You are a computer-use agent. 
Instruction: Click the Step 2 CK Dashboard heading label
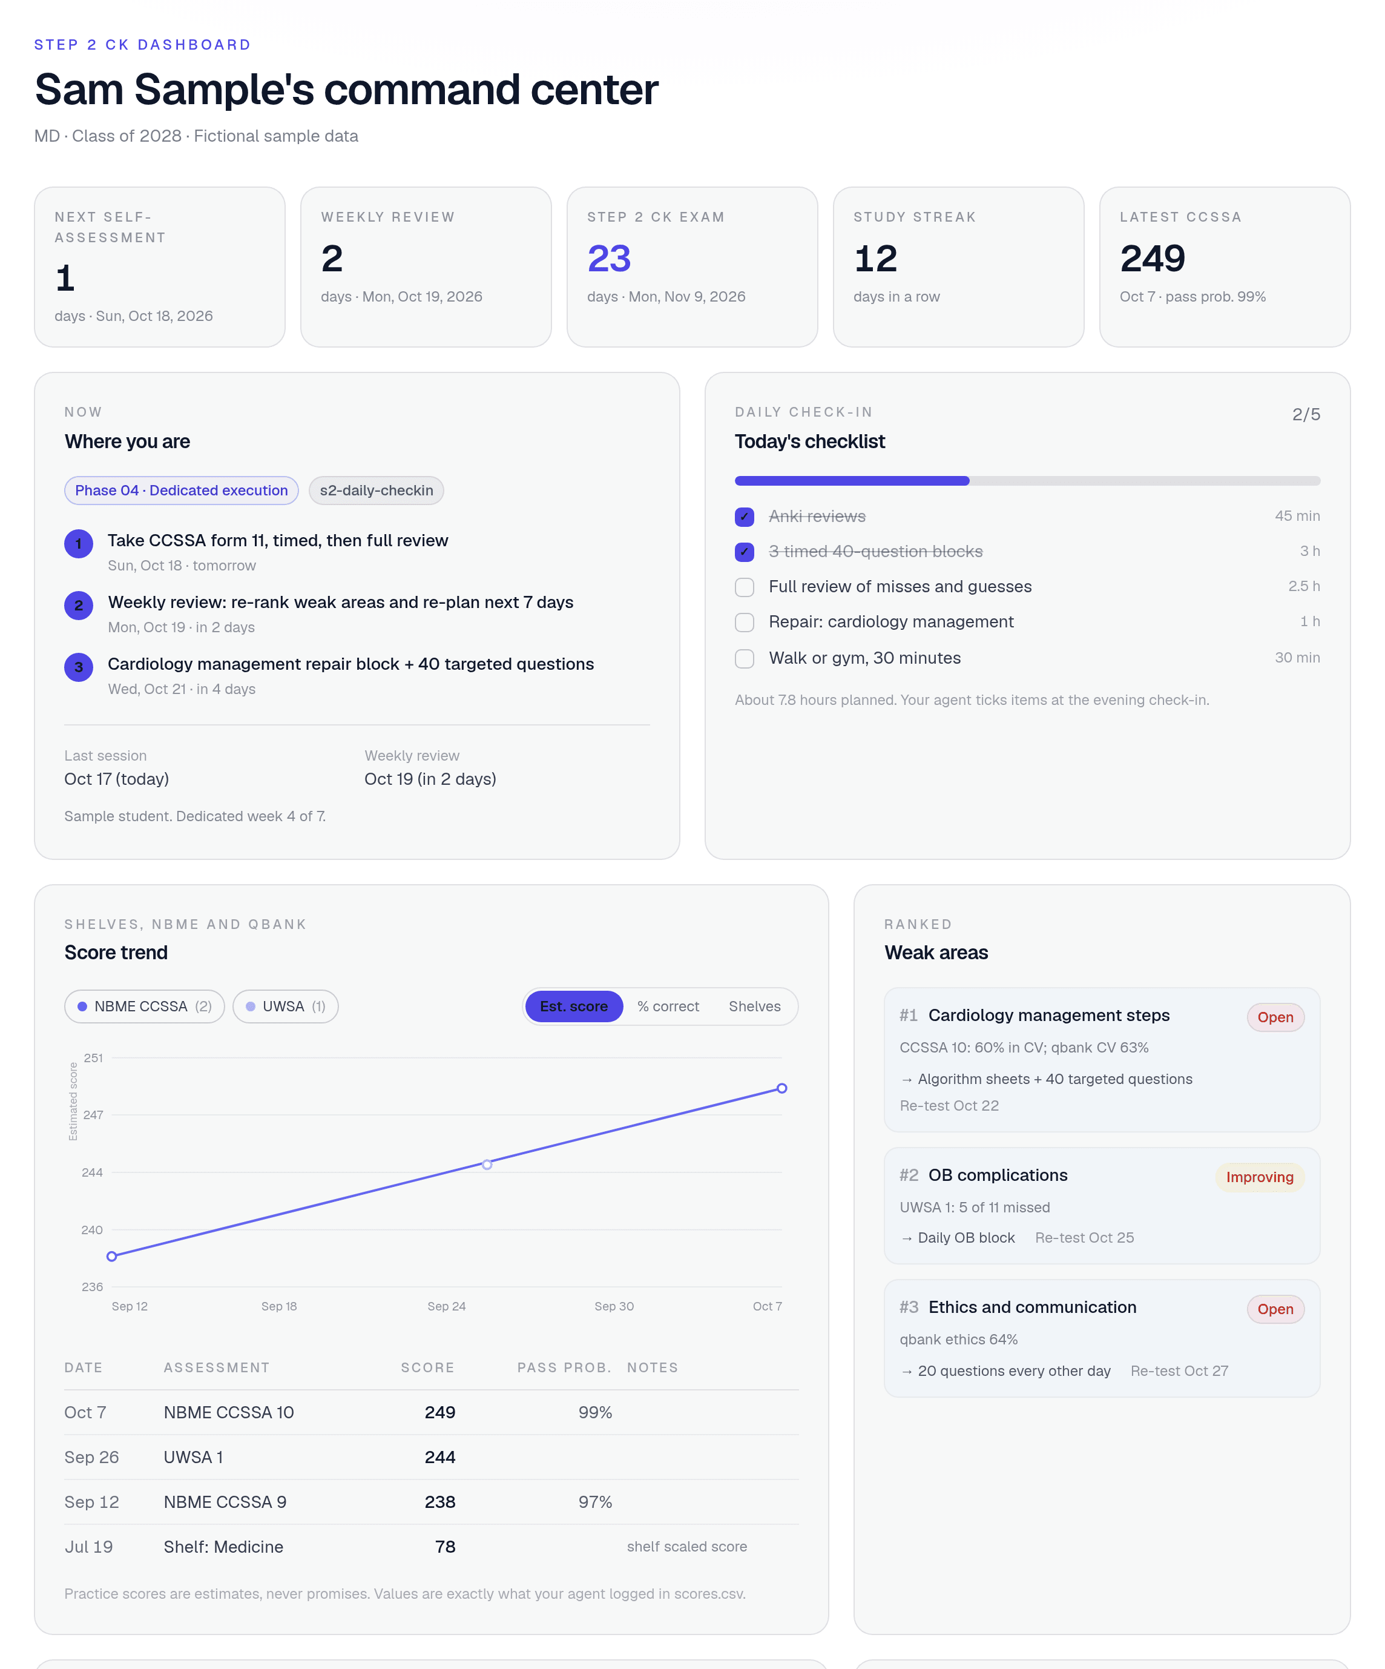(x=142, y=44)
